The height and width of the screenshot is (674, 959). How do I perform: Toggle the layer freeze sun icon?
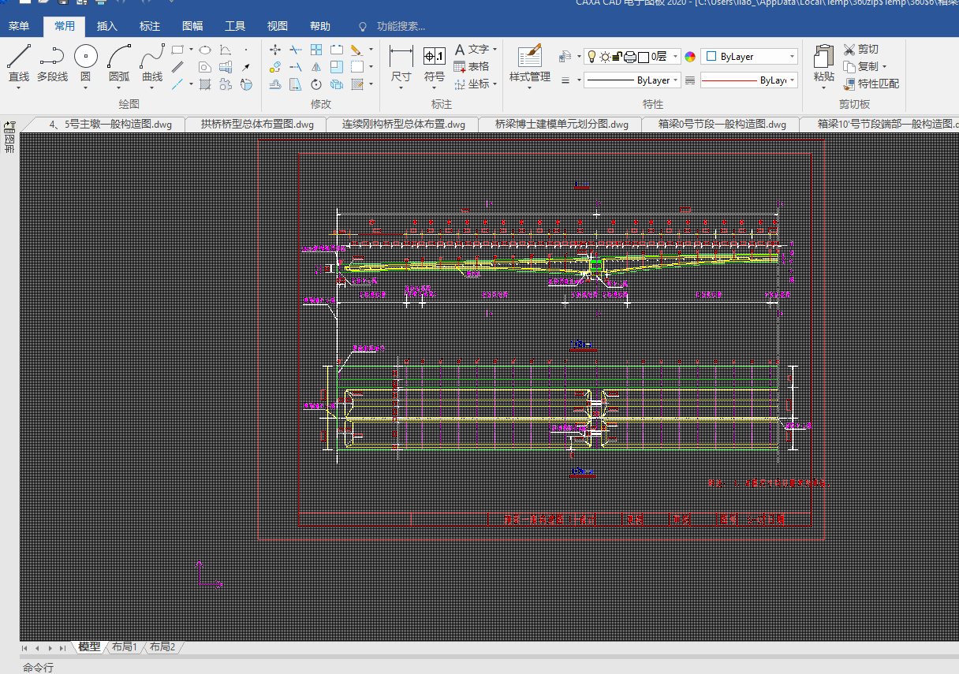(x=605, y=57)
